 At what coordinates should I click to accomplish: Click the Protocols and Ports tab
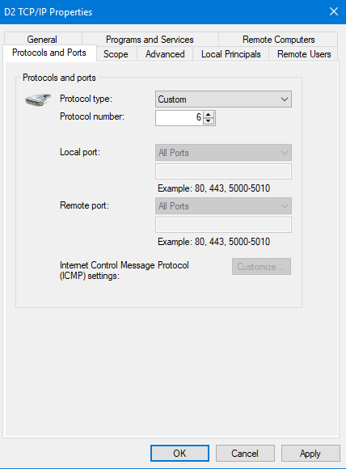[49, 53]
